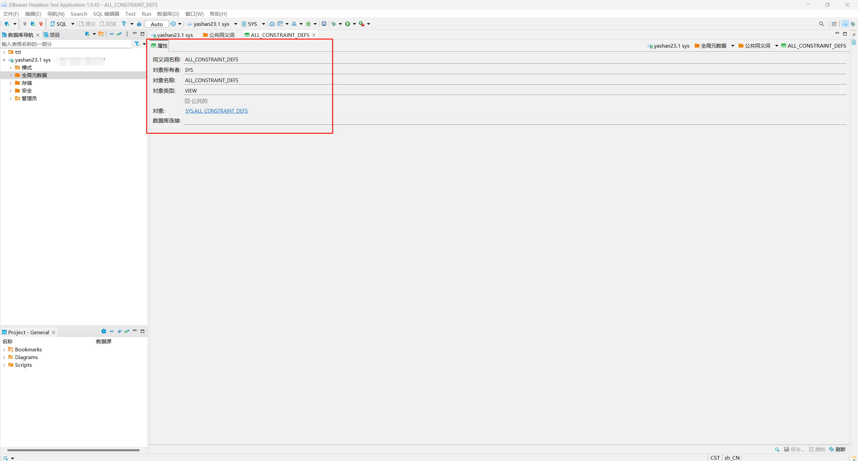Image resolution: width=858 pixels, height=461 pixels.
Task: Click the 同义词名称 text field
Action: point(515,59)
